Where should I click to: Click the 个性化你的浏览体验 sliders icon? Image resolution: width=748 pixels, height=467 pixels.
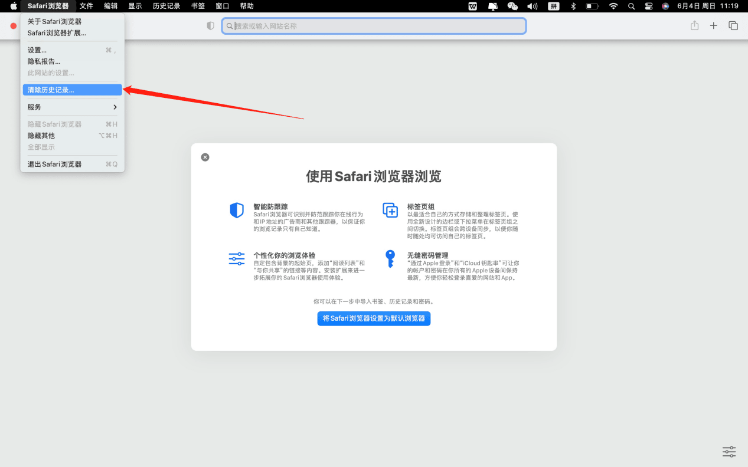(237, 259)
